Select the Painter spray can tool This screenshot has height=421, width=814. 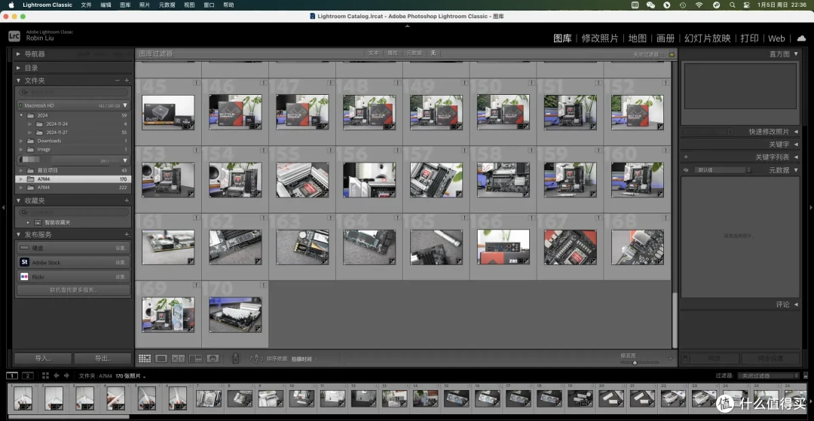[x=236, y=358]
